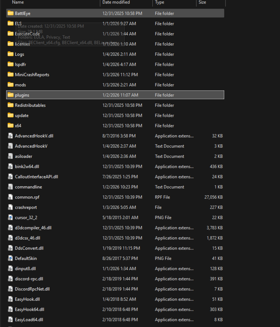Image resolution: width=280 pixels, height=327 pixels.
Task: Click the 1/19/2019 11:15 PM date cell
Action: click(x=121, y=249)
